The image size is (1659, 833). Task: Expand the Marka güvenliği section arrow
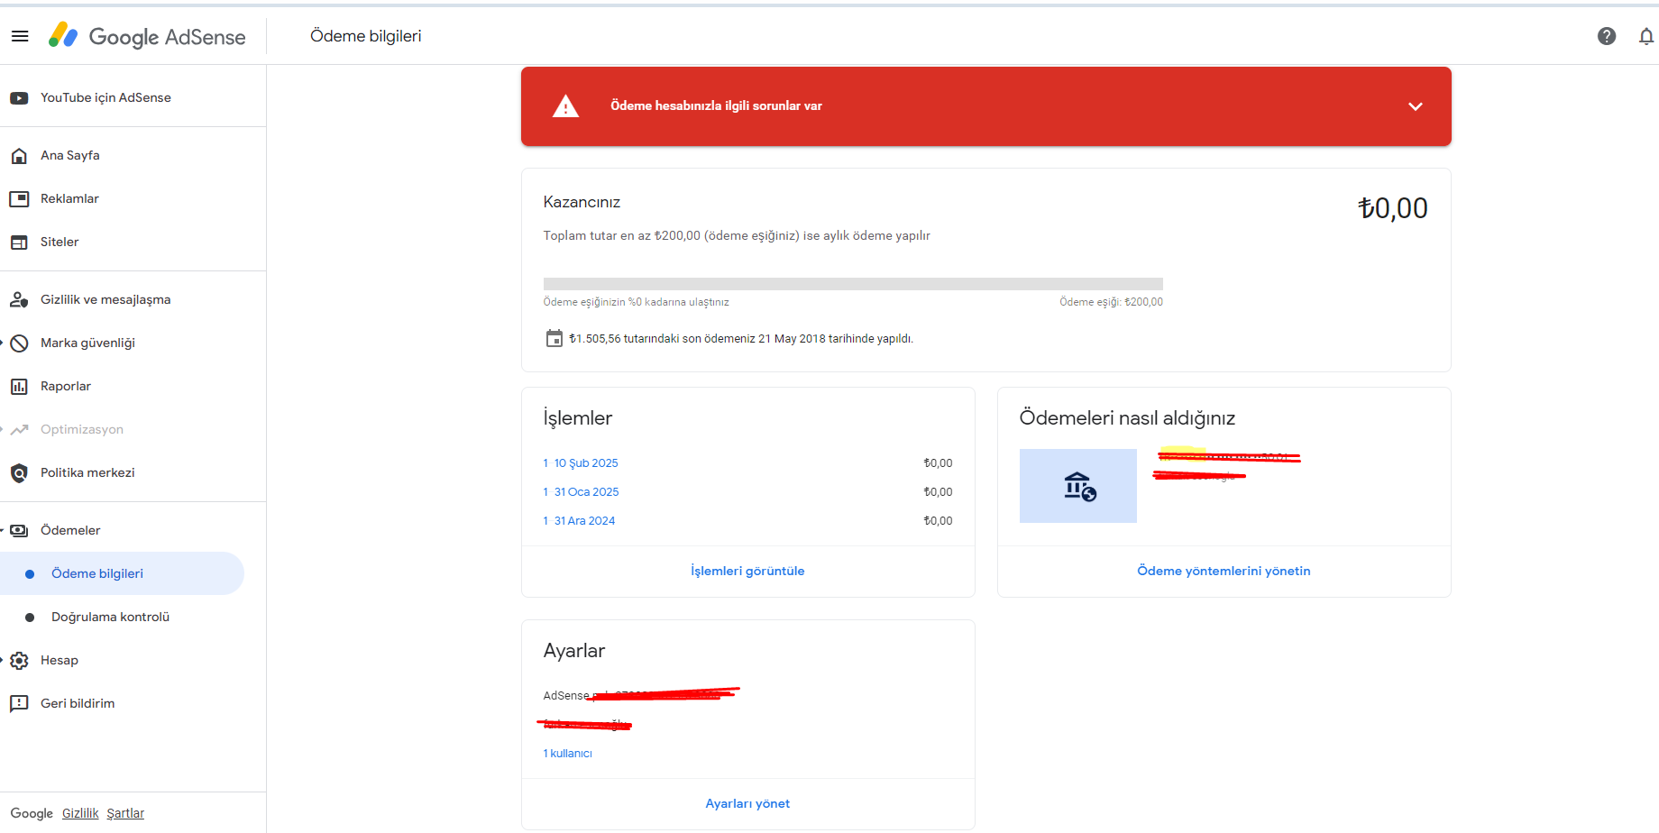[x=3, y=343]
